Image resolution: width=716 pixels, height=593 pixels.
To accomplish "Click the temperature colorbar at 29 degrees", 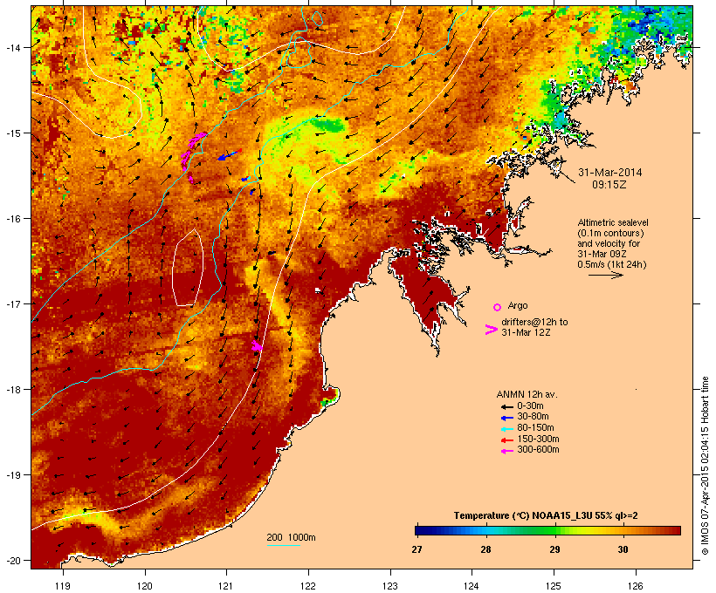I will [x=554, y=530].
